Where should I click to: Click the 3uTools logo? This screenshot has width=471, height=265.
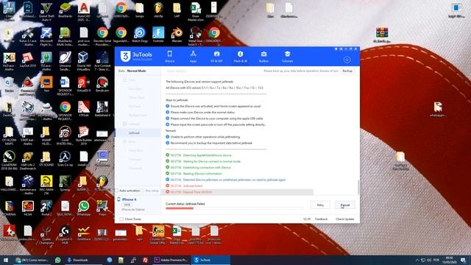tap(136, 56)
